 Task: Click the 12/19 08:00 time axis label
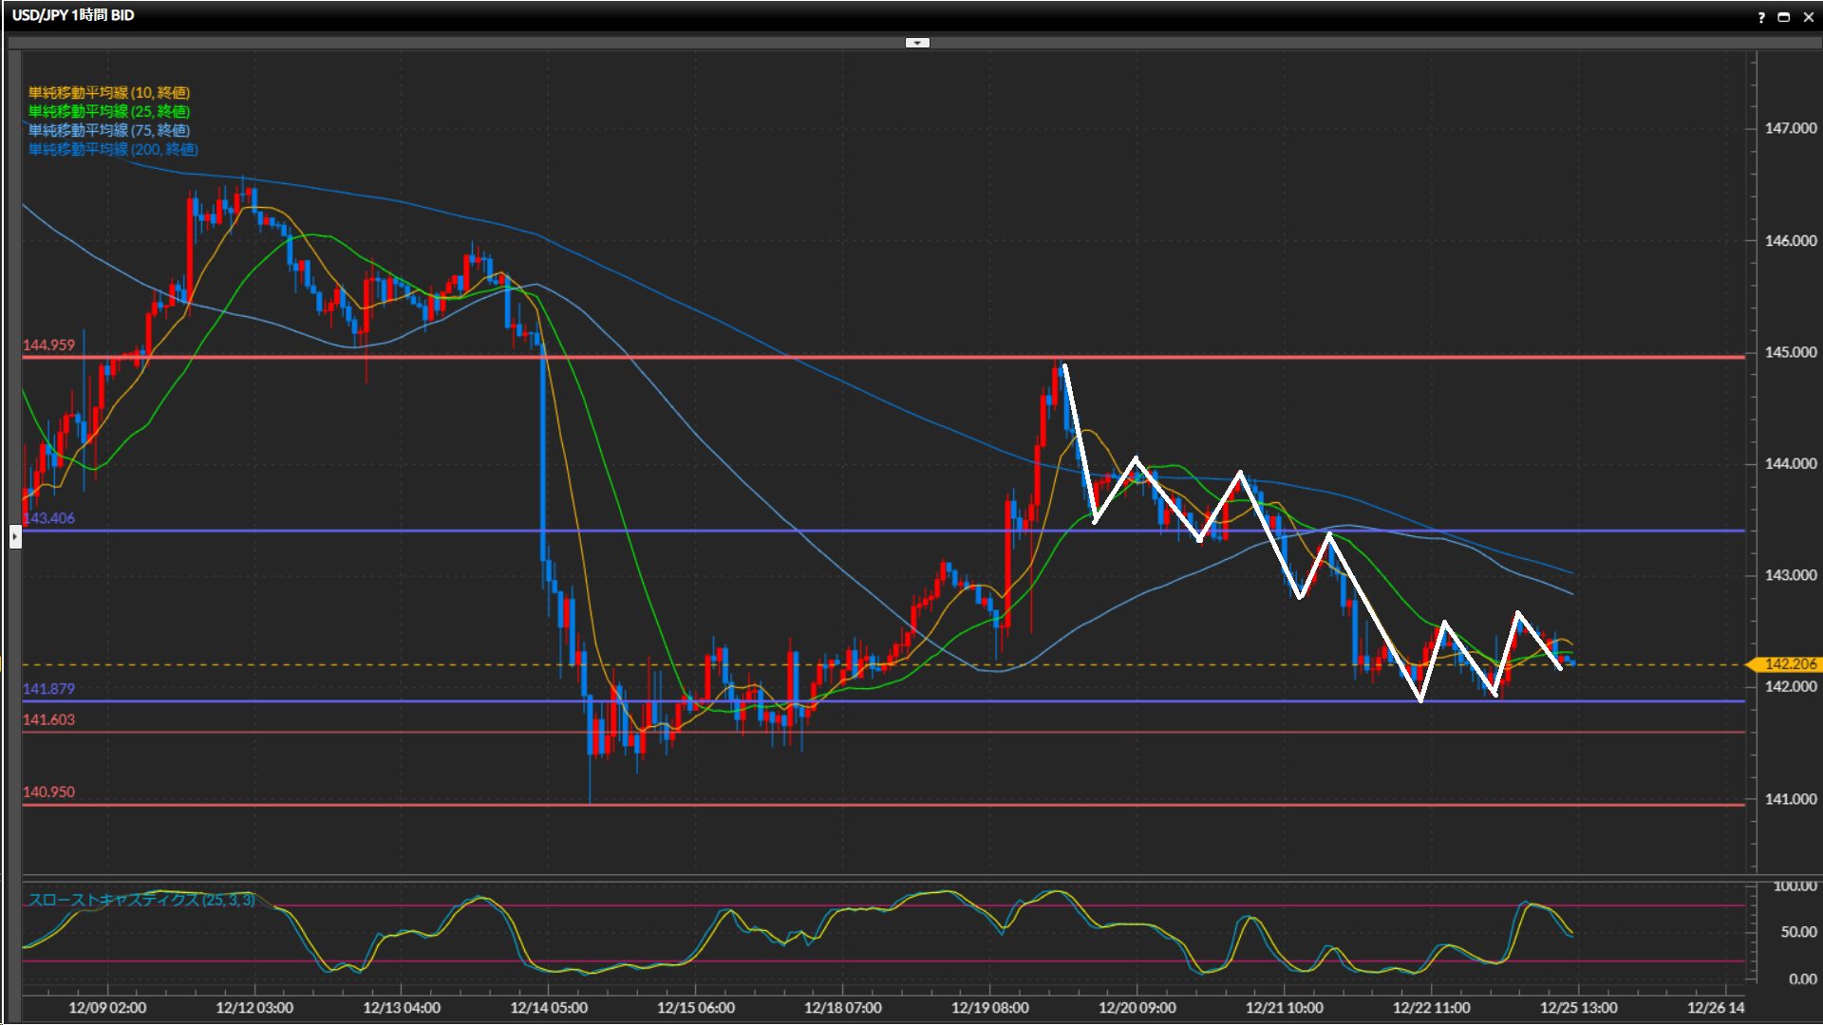click(989, 1008)
